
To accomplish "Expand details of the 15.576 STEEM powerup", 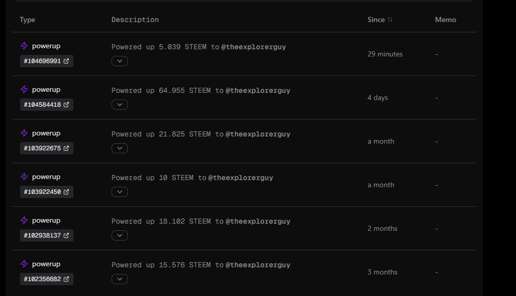I will pos(119,279).
